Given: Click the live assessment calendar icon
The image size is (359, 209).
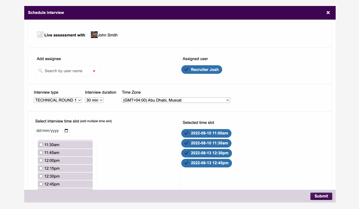Looking at the screenshot, I should (40, 35).
